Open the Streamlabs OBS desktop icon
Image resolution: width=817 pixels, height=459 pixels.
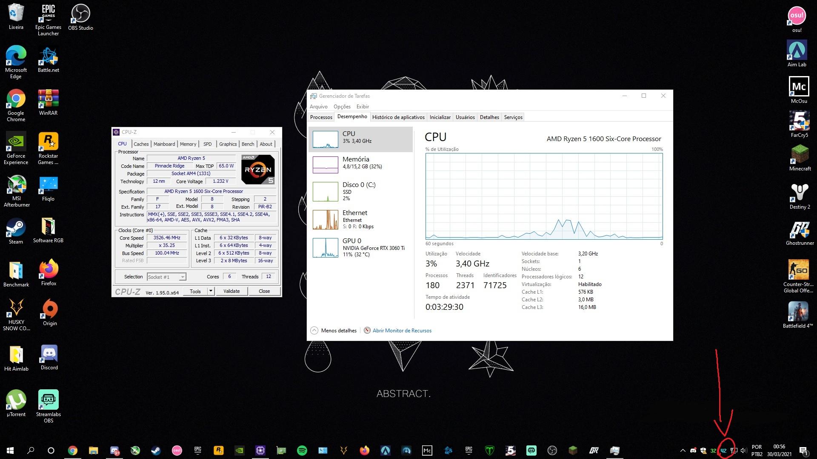48,406
